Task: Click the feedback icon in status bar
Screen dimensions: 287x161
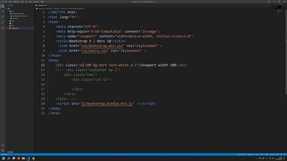Action: point(281,154)
